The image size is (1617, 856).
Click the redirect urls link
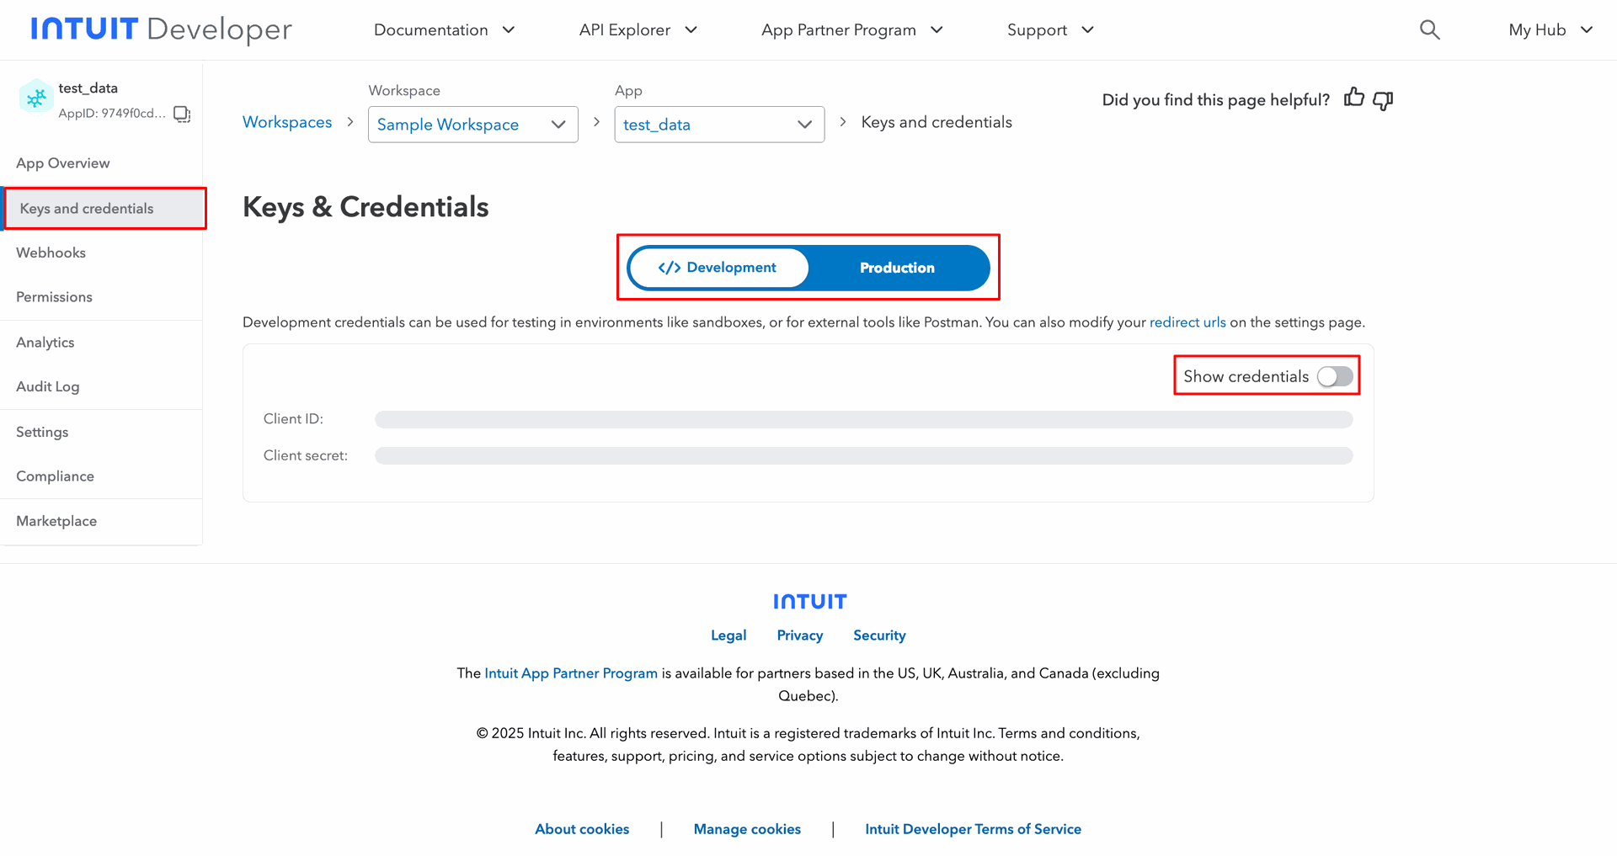pos(1187,322)
